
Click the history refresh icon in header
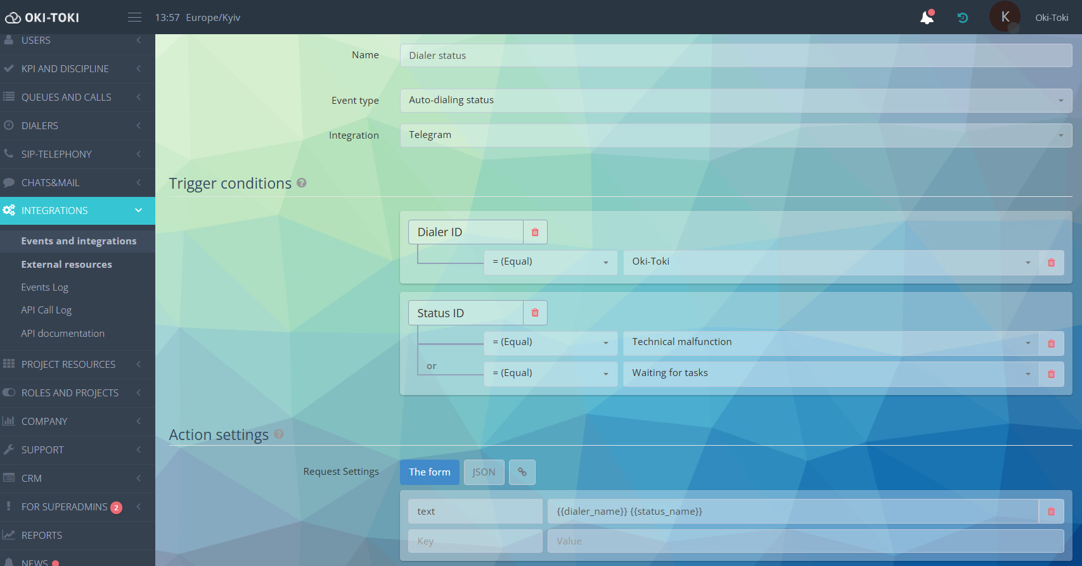point(962,18)
